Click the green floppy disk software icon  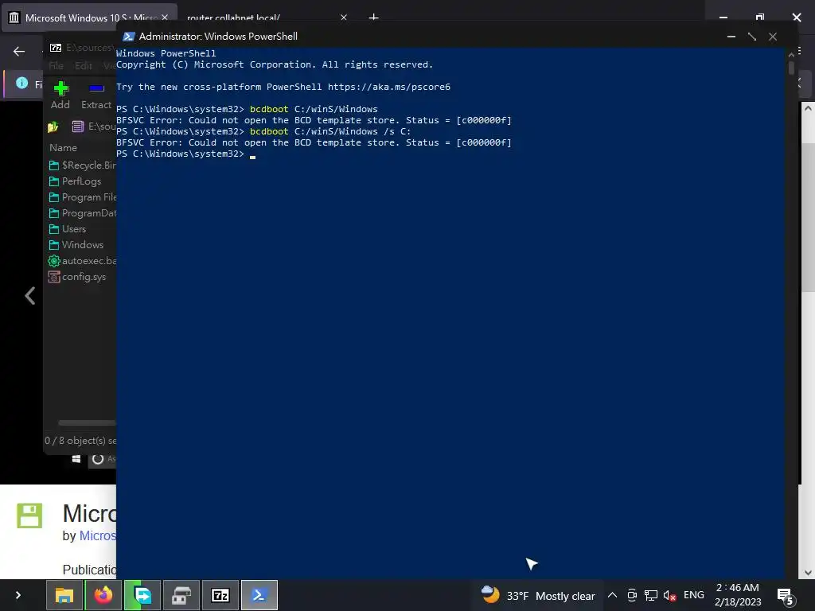[29, 516]
